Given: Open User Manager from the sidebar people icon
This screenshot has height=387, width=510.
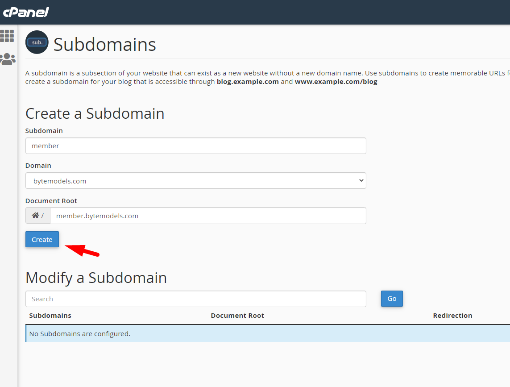Looking at the screenshot, I should (8, 59).
